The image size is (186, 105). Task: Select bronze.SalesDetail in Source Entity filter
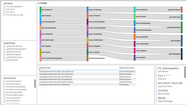click(4, 92)
